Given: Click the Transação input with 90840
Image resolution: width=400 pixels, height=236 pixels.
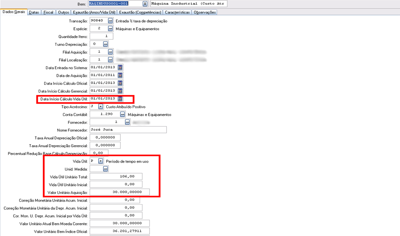Looking at the screenshot, I should (99, 21).
